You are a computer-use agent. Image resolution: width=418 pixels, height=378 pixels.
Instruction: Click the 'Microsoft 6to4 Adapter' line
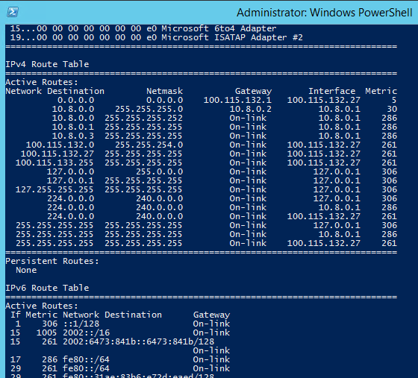(143, 28)
